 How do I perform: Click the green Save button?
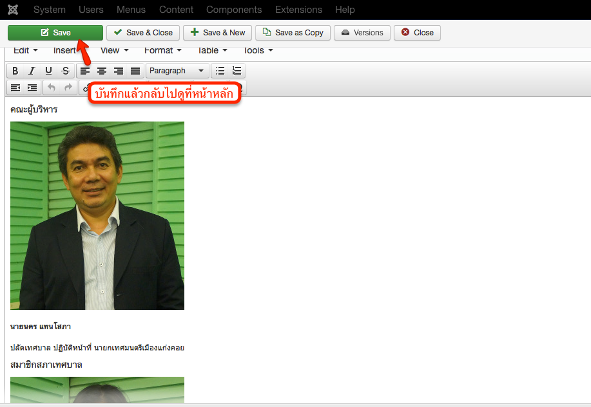pos(55,33)
